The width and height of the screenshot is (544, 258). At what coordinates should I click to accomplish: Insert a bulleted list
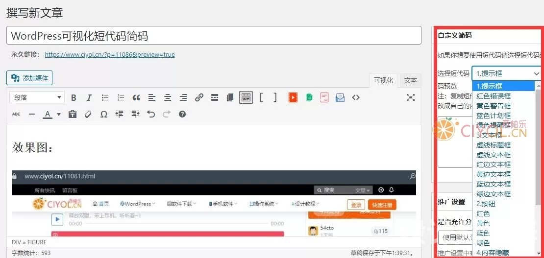105,98
